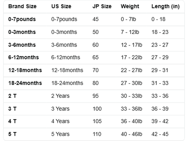This screenshot has width=188, height=141.
Task: Click the 3-6months US size cell
Action: click(64, 45)
